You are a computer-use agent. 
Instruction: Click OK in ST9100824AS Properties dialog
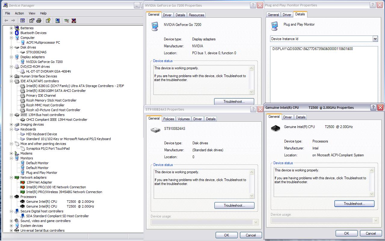pos(226,235)
